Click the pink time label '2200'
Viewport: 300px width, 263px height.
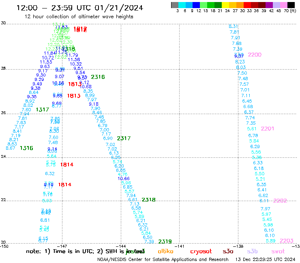point(255,55)
